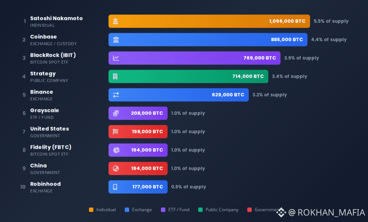This screenshot has width=368, height=222.
Task: Click the building icon in Strategy bar
Action: pos(115,76)
